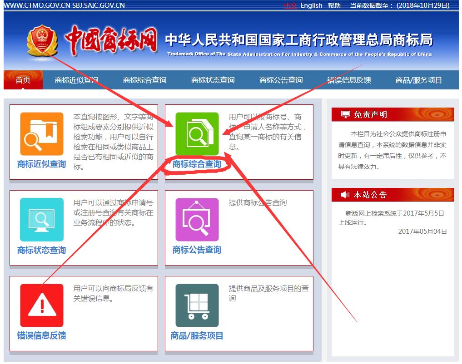The image size is (462, 364).
Task: Select 商标公告查询 in navigation bar
Action: click(x=281, y=80)
